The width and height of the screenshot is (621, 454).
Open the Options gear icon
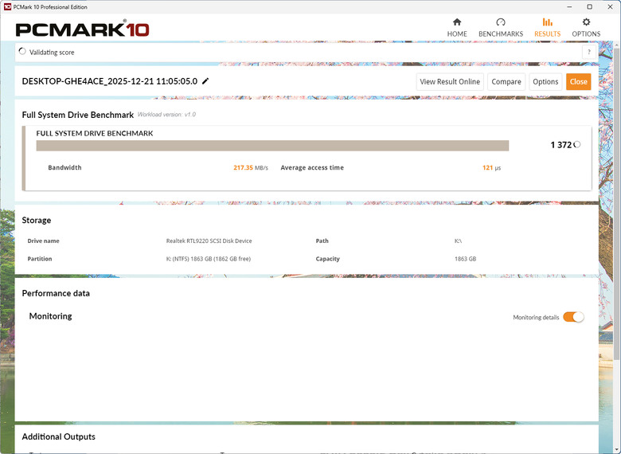pyautogui.click(x=586, y=22)
